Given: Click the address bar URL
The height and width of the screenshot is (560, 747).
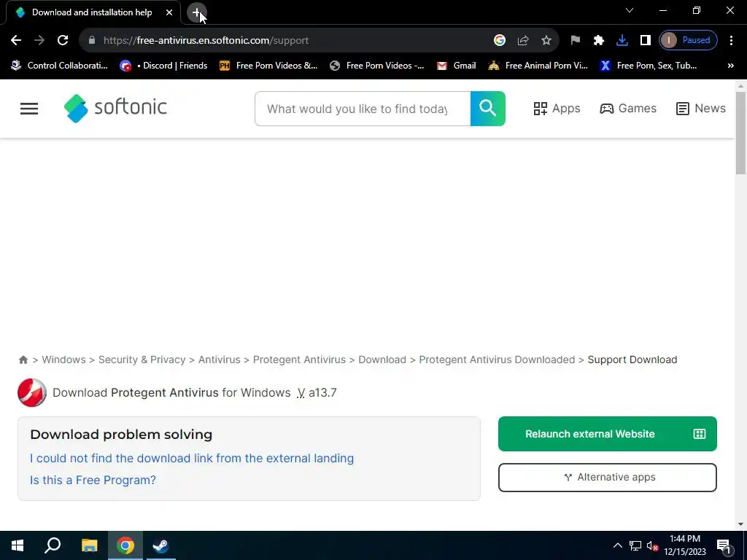Looking at the screenshot, I should 206,41.
